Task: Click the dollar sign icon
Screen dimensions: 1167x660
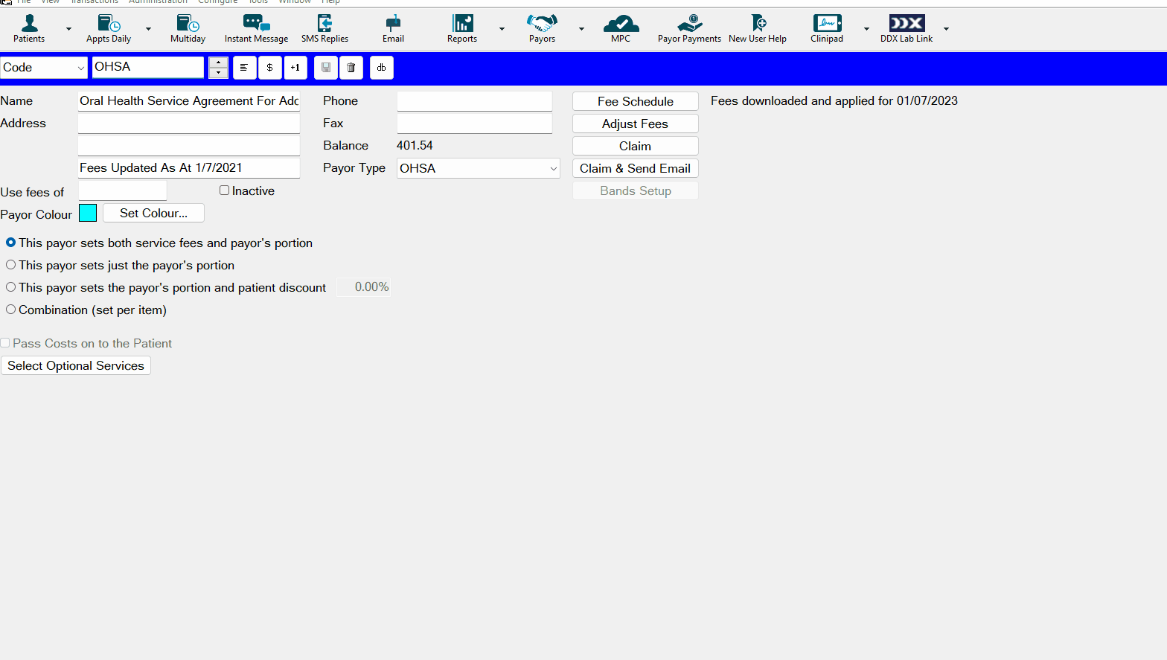Action: (269, 68)
